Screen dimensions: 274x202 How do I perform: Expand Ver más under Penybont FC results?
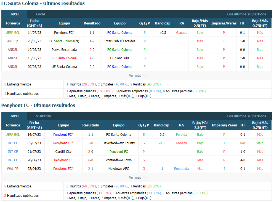point(138,178)
